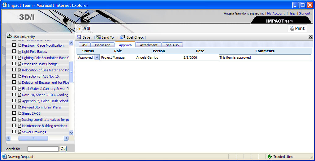Expand the Light Pole Bases tree node

14,51
